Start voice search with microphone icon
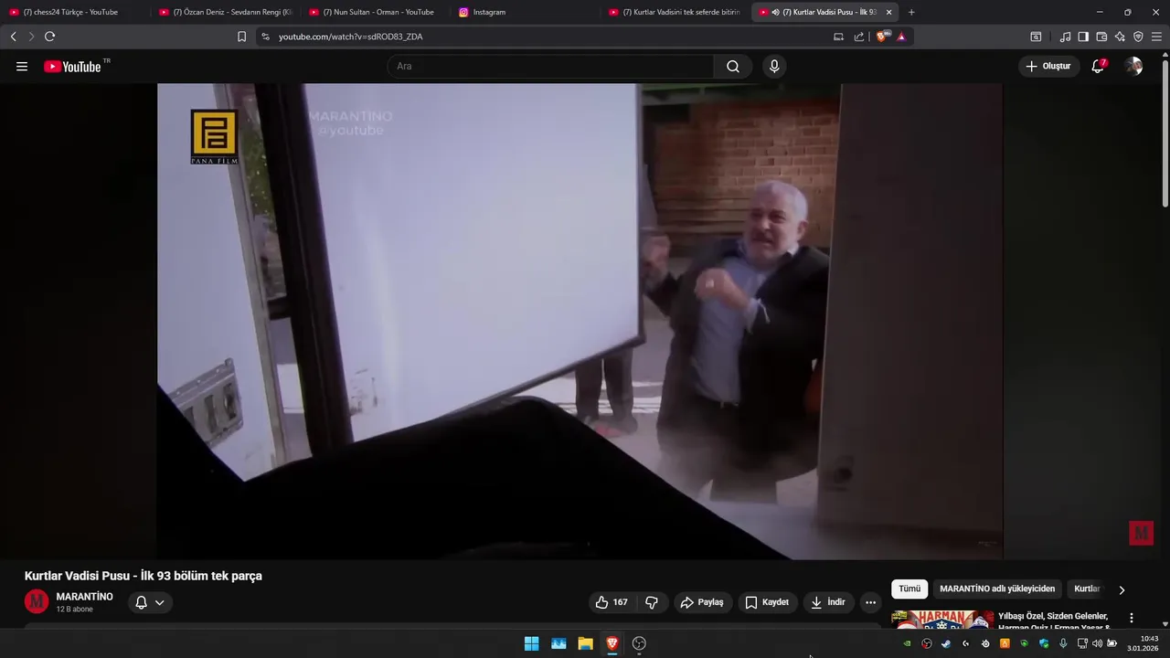The width and height of the screenshot is (1170, 658). click(774, 67)
